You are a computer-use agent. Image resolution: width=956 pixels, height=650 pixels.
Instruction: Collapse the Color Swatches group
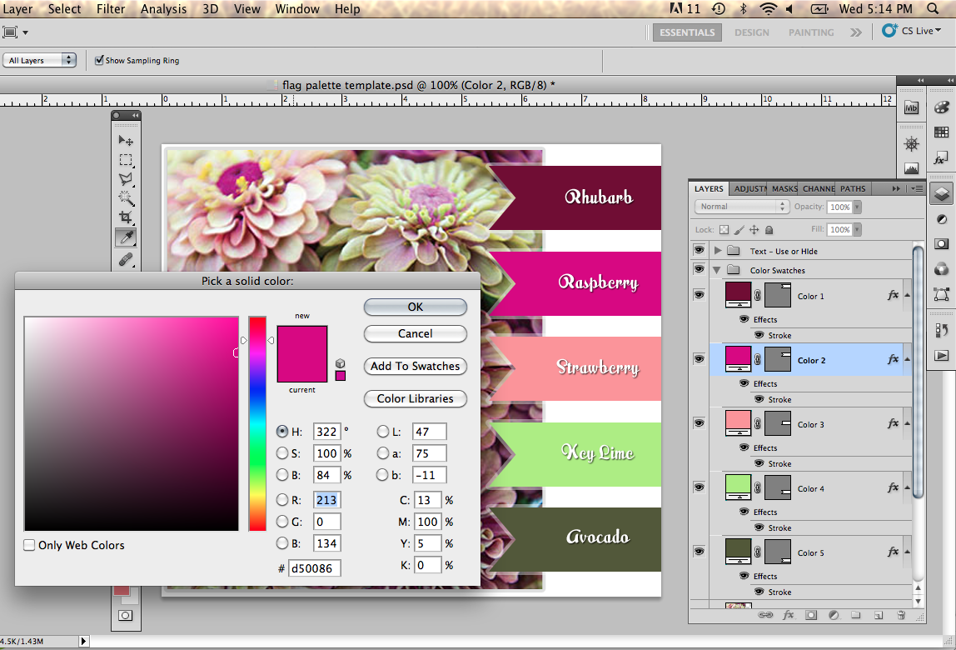point(716,269)
